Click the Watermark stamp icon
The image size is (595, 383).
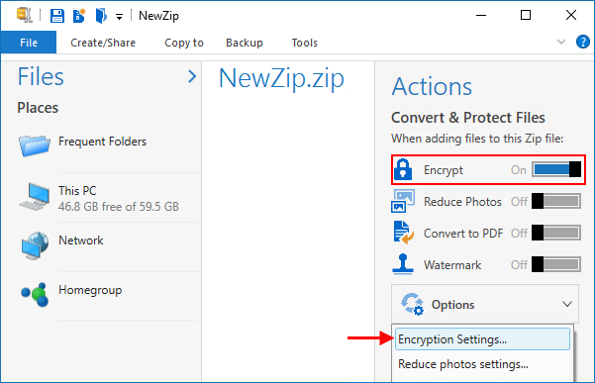[x=403, y=264]
